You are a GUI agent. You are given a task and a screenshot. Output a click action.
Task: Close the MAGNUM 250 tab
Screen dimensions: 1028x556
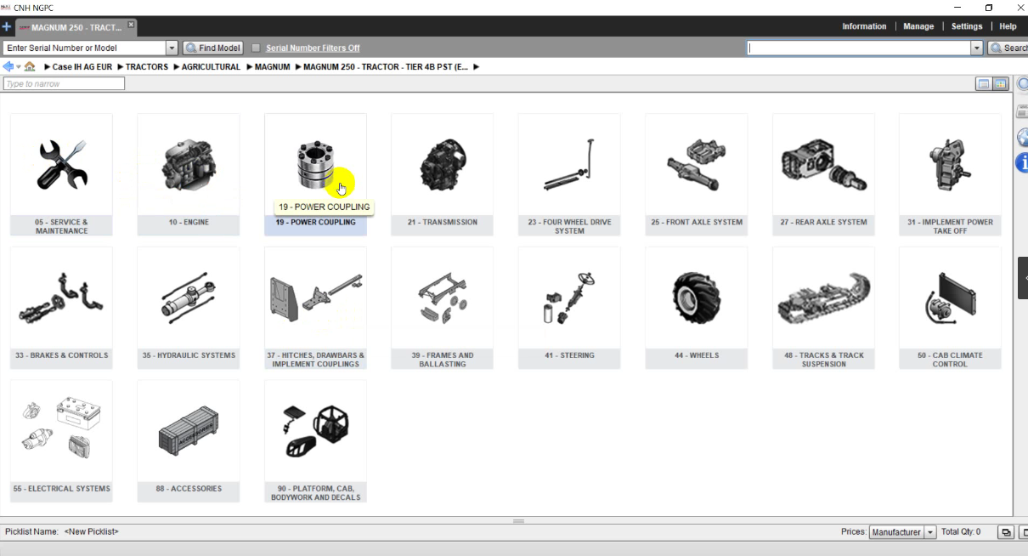pyautogui.click(x=130, y=26)
